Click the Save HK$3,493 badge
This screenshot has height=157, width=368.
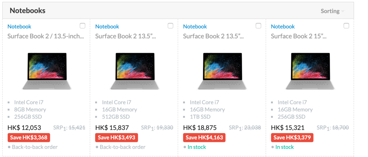tap(117, 137)
